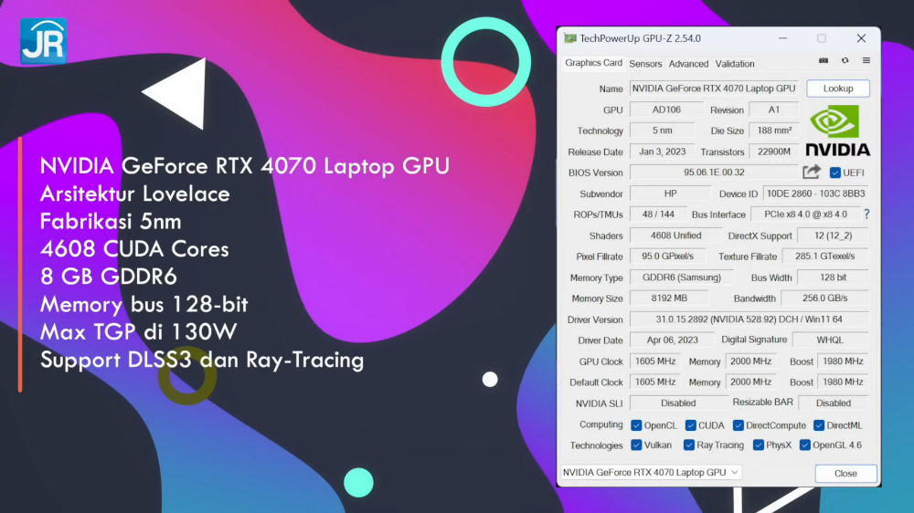The image size is (914, 513).
Task: Open the GPU selection dropdown at bottom
Action: [651, 472]
